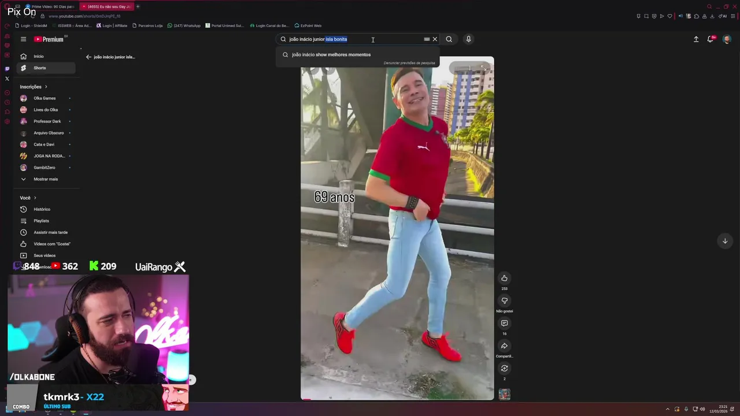This screenshot has height=416, width=740.
Task: Click 'Denunciar previsões de pesquisa' link
Action: click(x=409, y=63)
